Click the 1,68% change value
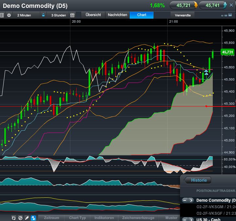Image resolution: width=236 pixels, height=221 pixels. [157, 6]
